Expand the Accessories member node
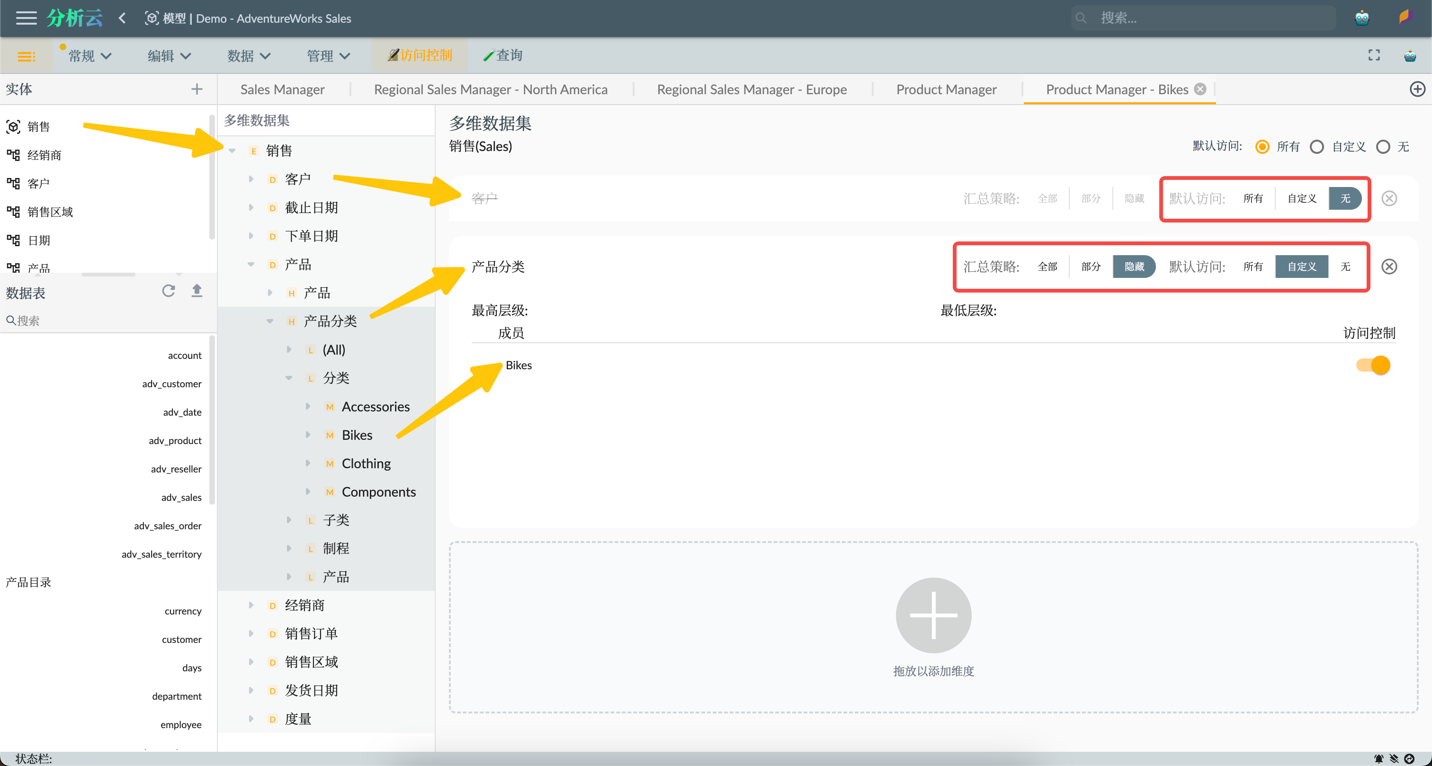This screenshot has width=1432, height=766. 308,406
